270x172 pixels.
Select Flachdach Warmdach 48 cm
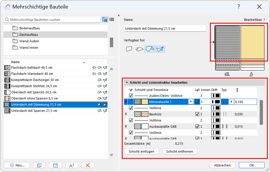tap(56, 74)
